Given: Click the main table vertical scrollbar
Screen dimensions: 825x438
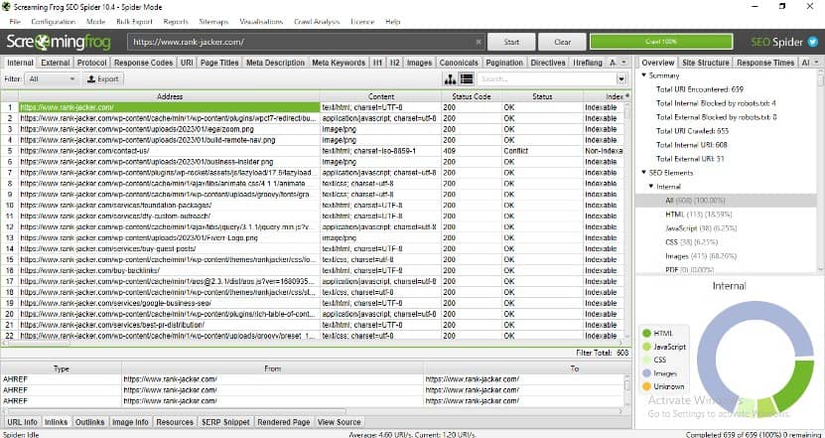Looking at the screenshot, I should tap(626, 219).
